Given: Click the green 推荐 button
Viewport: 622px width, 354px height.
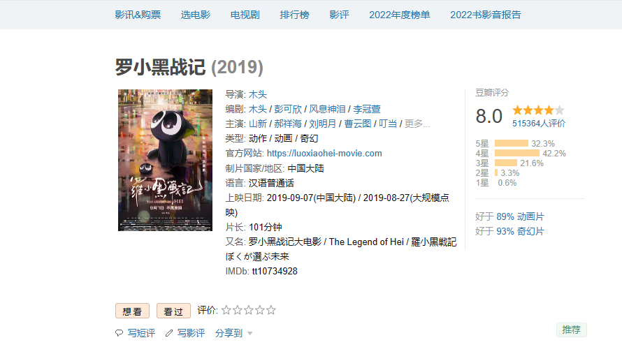Looking at the screenshot, I should tap(571, 330).
